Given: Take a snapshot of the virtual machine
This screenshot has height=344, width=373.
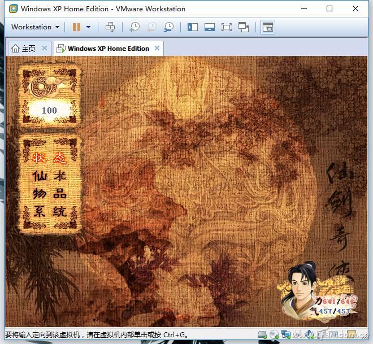Looking at the screenshot, I should [x=135, y=27].
